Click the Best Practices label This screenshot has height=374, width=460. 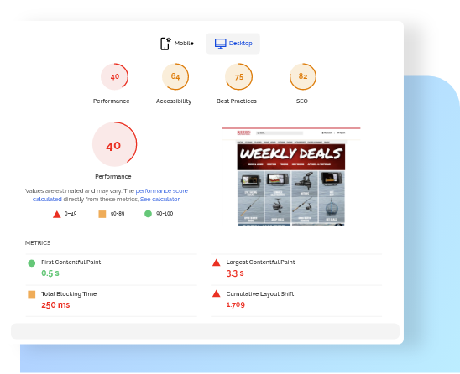pos(237,101)
